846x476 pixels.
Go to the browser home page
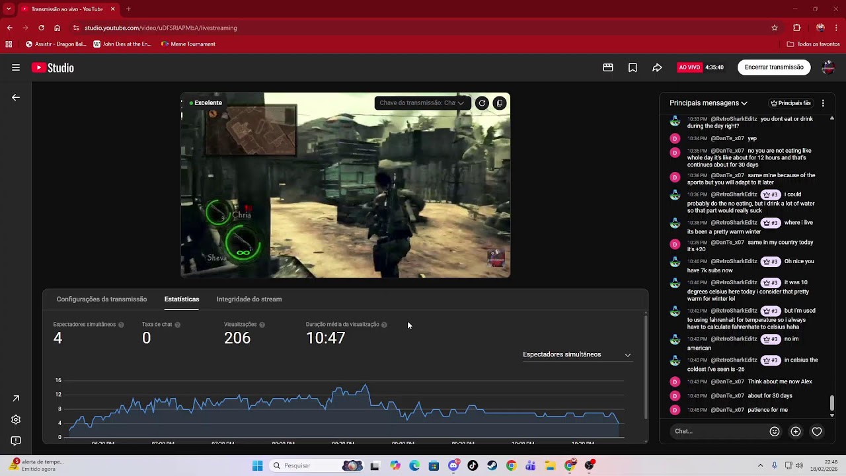(x=58, y=28)
